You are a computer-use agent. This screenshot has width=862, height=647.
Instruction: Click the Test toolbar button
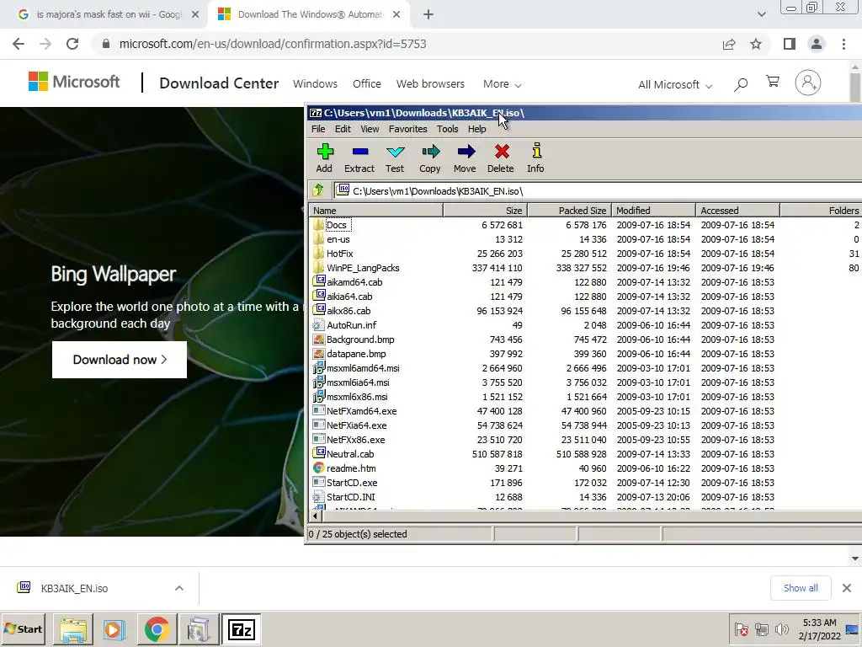(395, 158)
